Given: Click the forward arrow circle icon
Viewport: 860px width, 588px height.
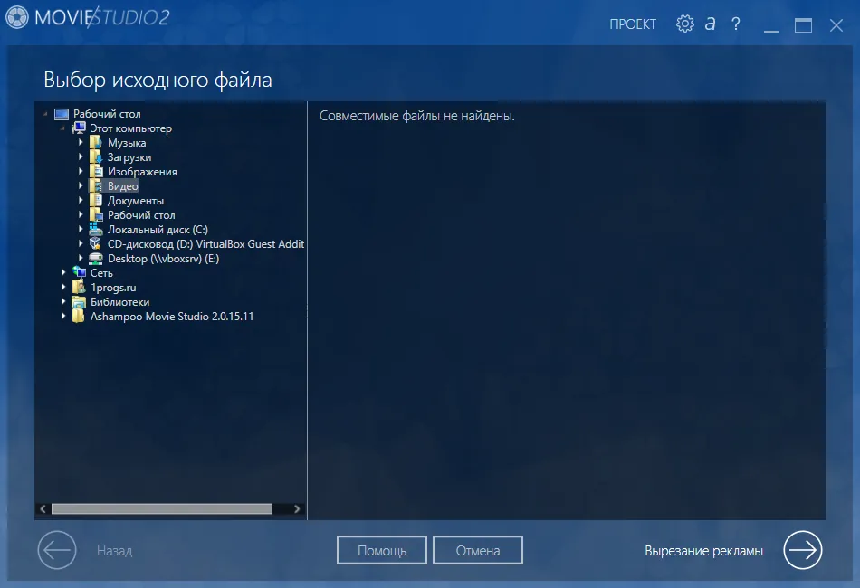Looking at the screenshot, I should click(x=802, y=550).
